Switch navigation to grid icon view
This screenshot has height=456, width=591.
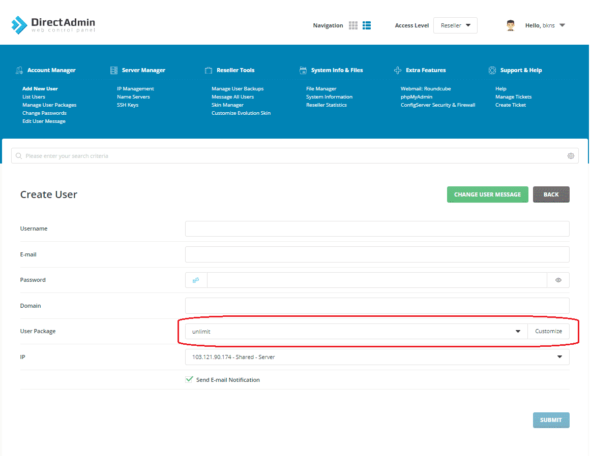[x=353, y=25]
